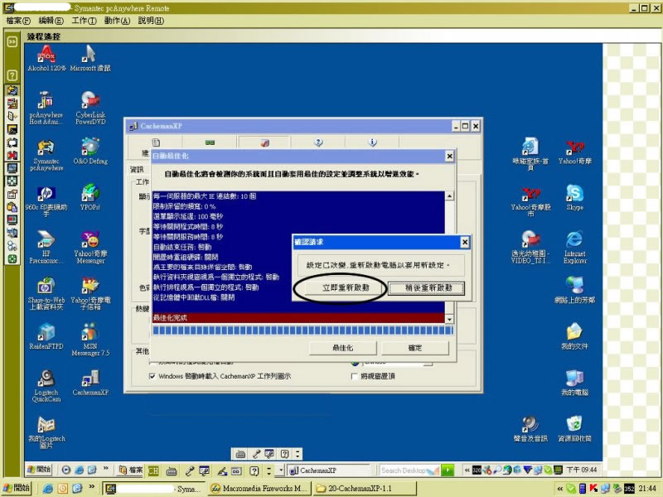Open the local 開始 start menu

click(17, 488)
